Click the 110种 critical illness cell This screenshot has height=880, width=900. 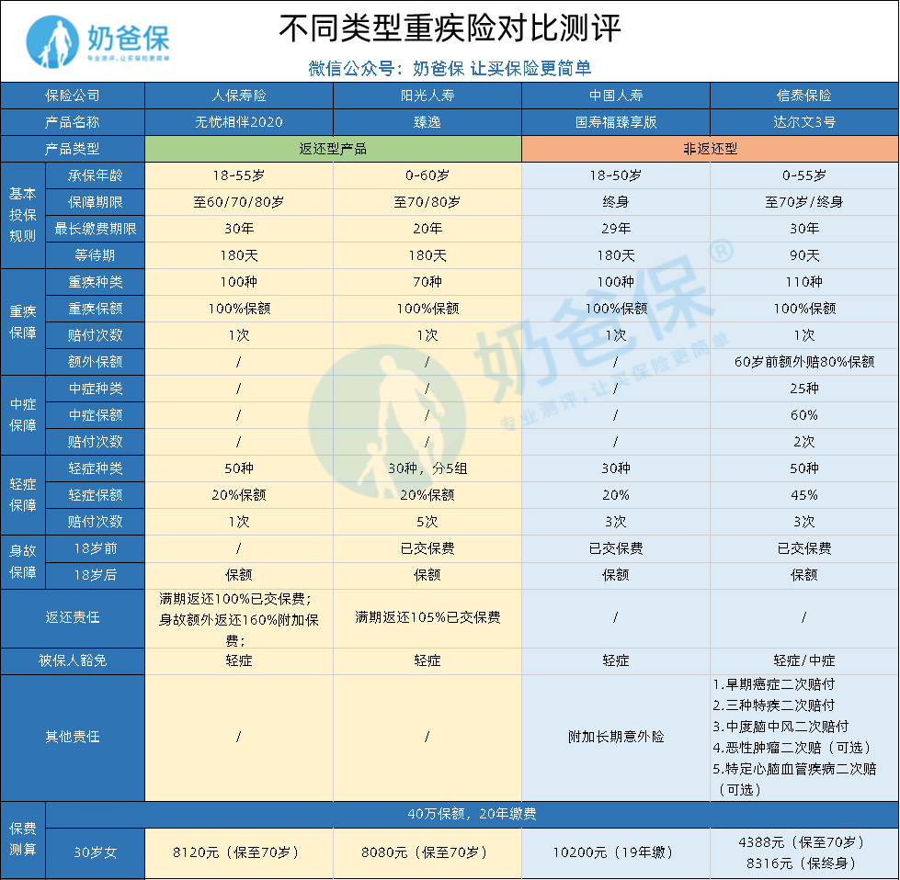pyautogui.click(x=804, y=282)
